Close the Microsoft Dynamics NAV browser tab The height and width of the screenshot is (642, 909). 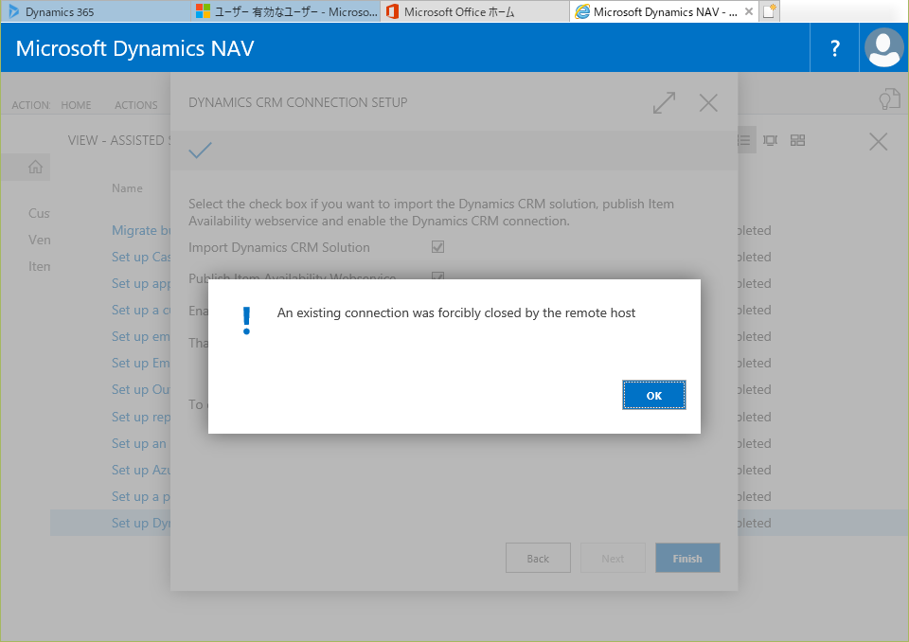click(x=748, y=11)
